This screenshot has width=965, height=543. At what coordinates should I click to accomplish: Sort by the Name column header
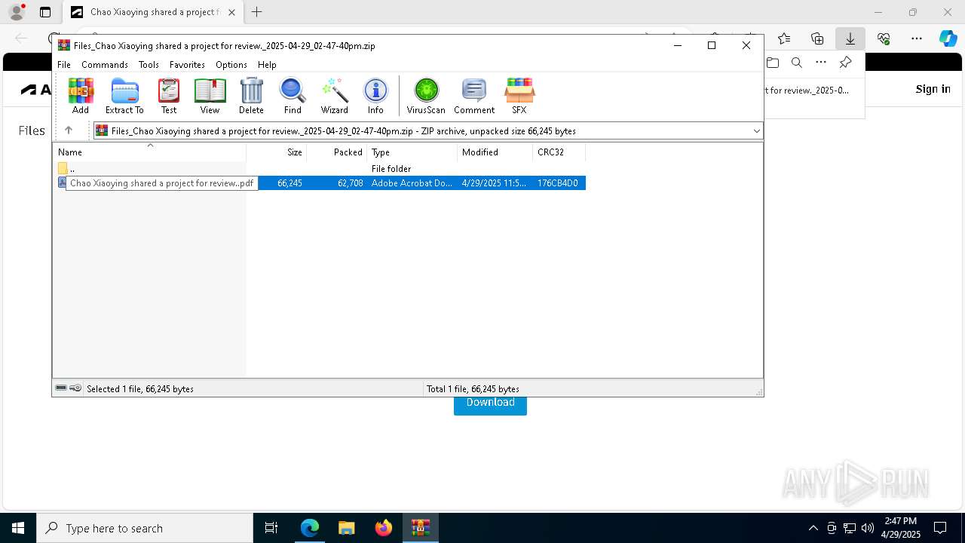click(x=149, y=152)
